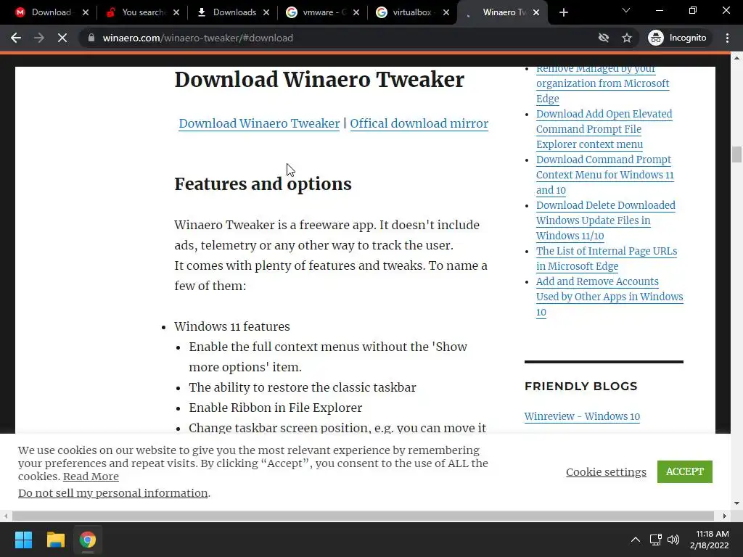Click the horizontal scrollbar left arrow
This screenshot has width=743, height=557.
[6, 516]
